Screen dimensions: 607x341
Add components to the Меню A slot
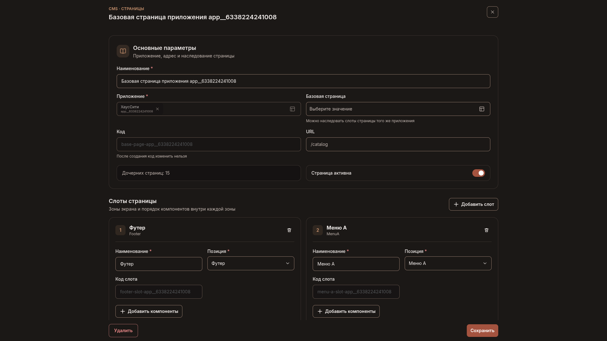point(346,312)
